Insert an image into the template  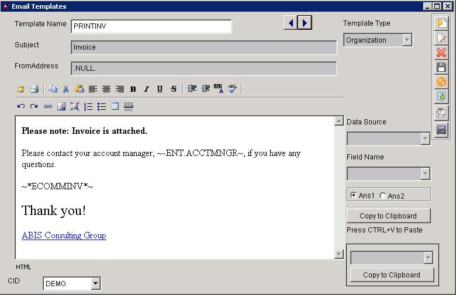(61, 106)
